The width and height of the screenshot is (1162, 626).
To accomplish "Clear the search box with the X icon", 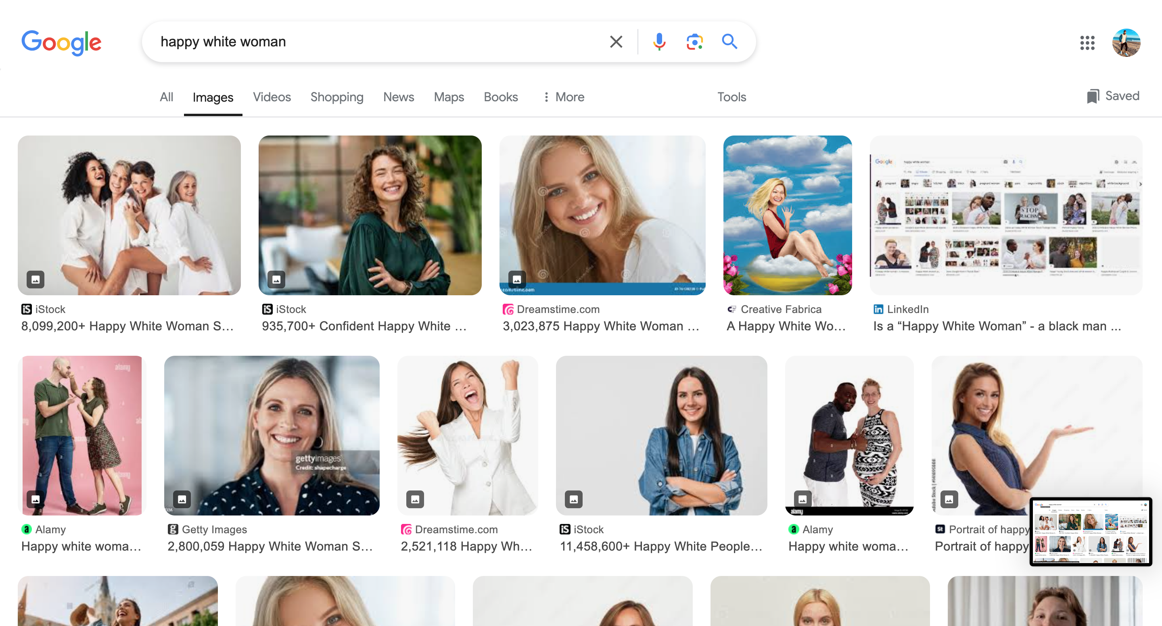I will pyautogui.click(x=616, y=42).
